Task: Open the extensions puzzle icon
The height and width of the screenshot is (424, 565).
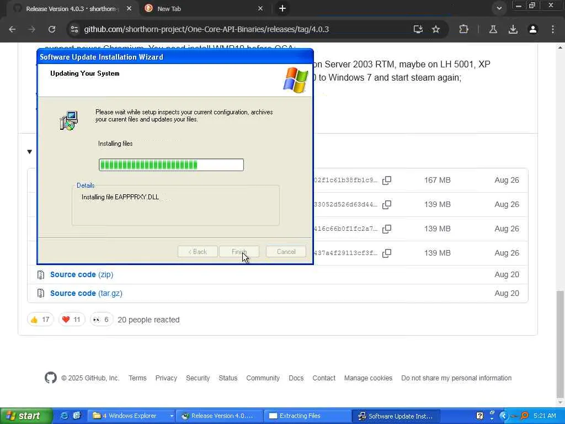Action: click(x=463, y=29)
